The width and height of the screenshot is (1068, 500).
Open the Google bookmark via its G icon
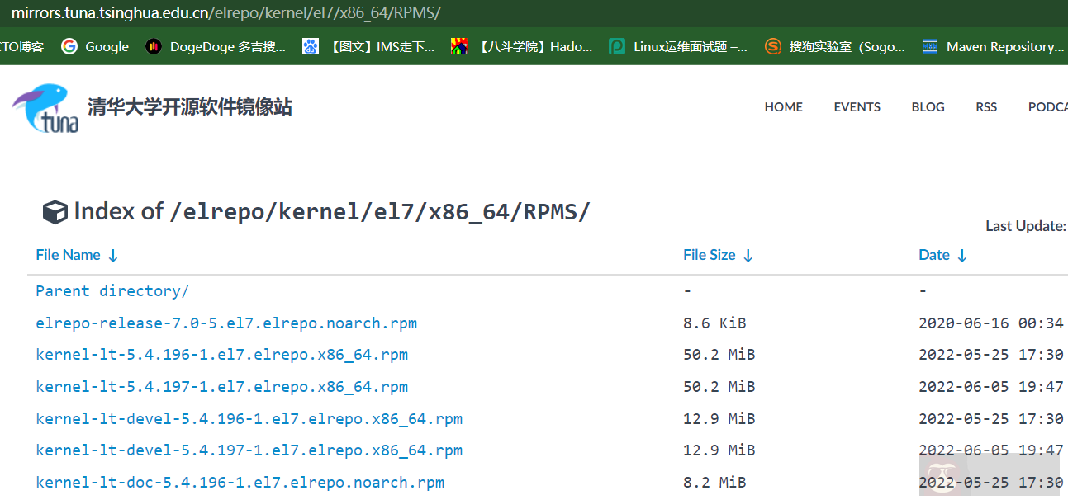[x=69, y=46]
